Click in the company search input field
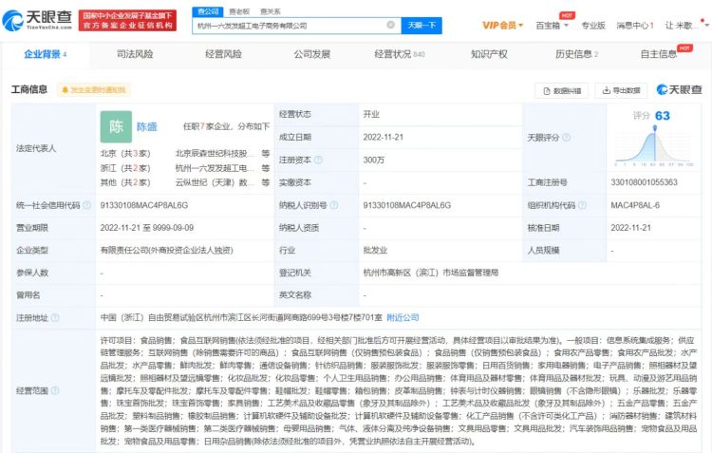This screenshot has width=712, height=453. coord(290,26)
